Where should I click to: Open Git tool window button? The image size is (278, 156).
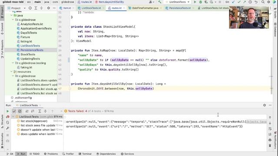click(x=10, y=154)
